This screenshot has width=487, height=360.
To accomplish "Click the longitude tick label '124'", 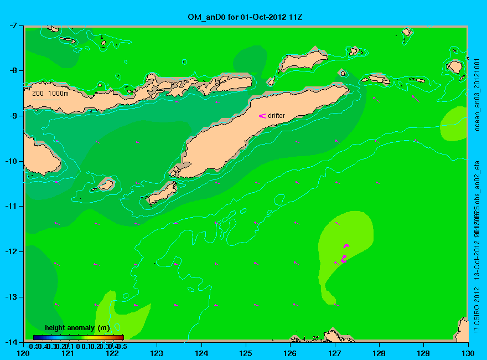I will (201, 353).
